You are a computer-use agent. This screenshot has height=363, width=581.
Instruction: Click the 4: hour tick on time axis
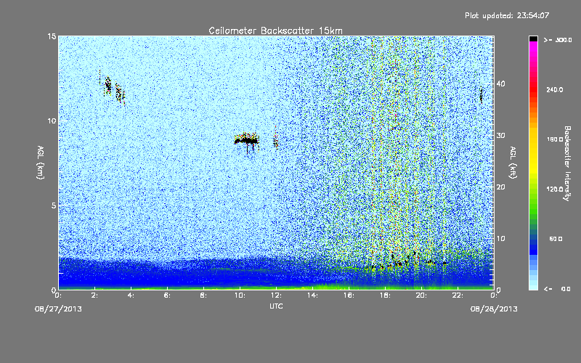(131, 295)
